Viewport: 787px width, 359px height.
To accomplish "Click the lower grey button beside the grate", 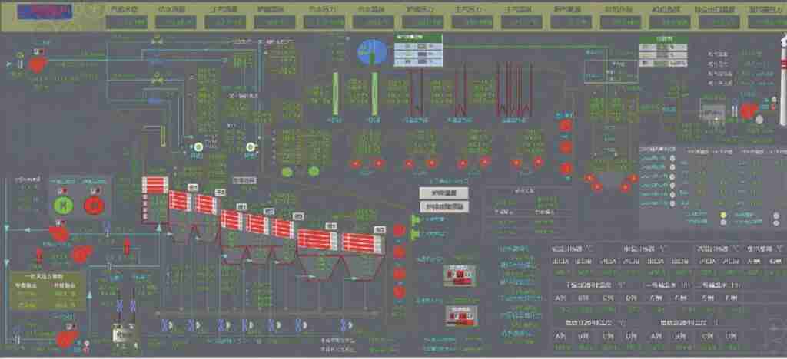I will pyautogui.click(x=443, y=206).
